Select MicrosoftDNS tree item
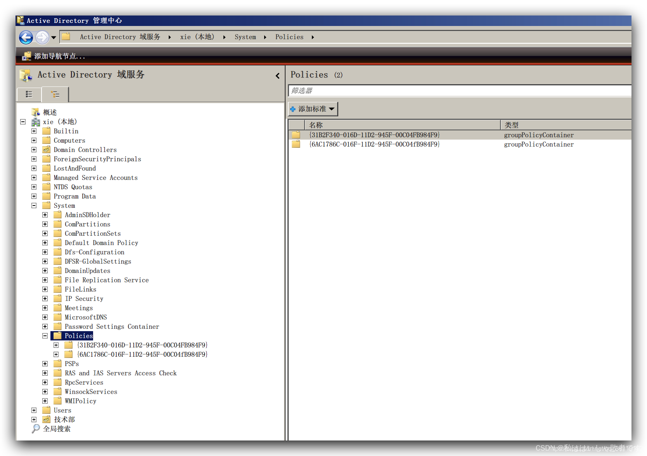 (86, 317)
